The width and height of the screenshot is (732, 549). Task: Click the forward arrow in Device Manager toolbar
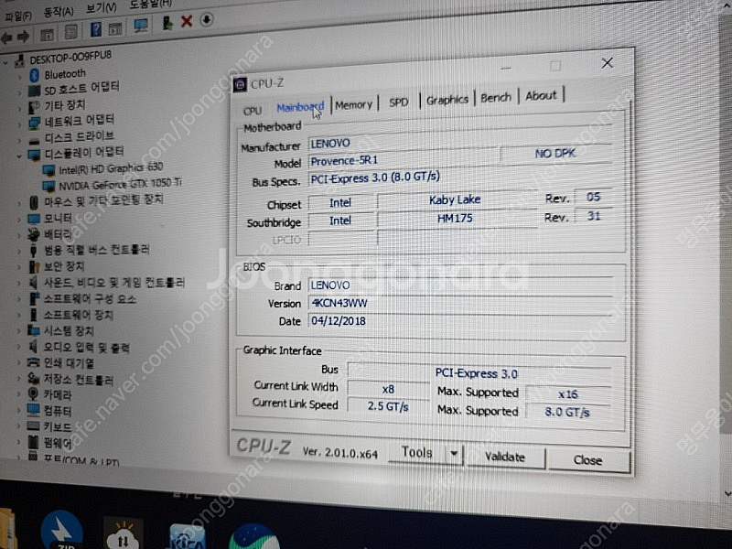(23, 37)
